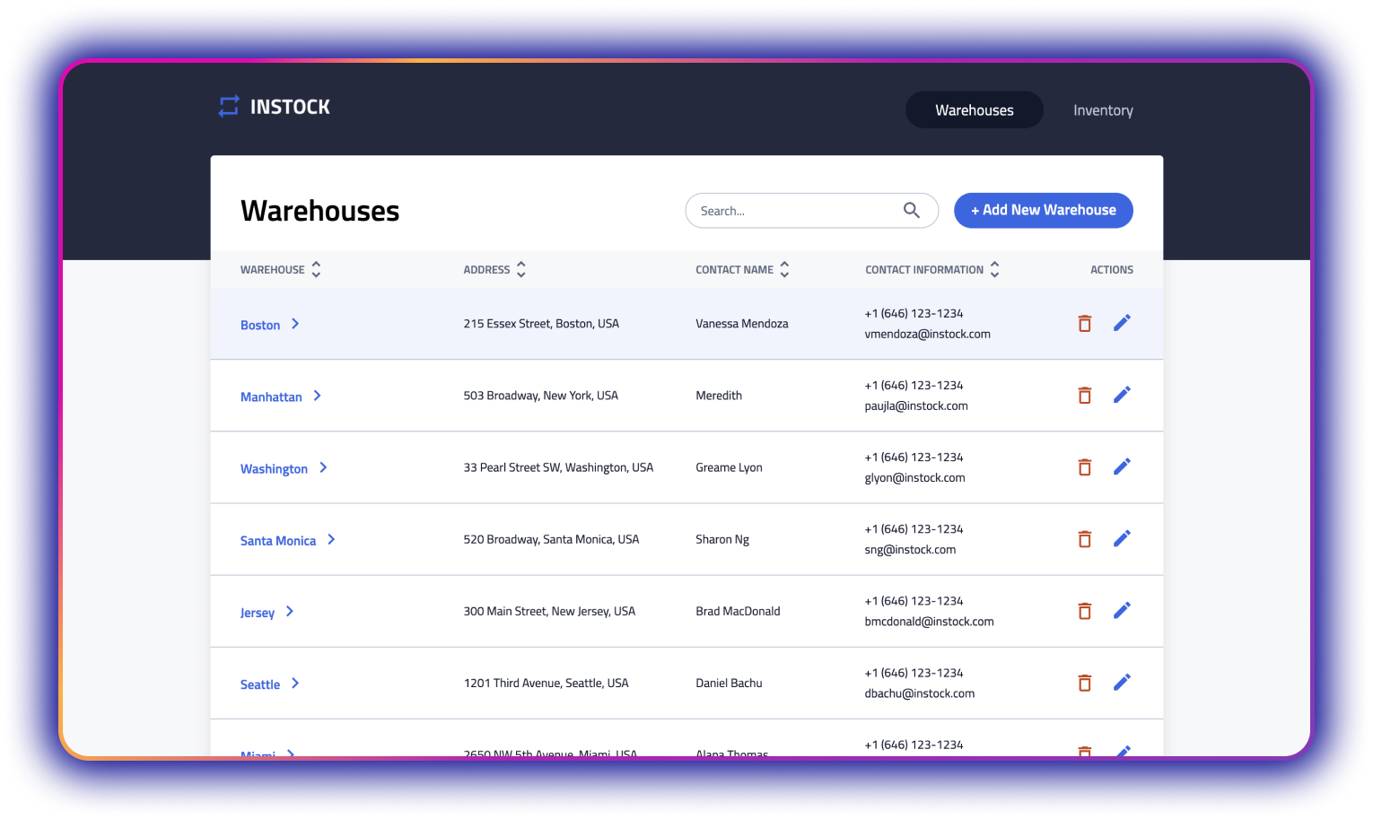Click the Add New Warehouse button
1373x819 pixels.
coord(1044,210)
